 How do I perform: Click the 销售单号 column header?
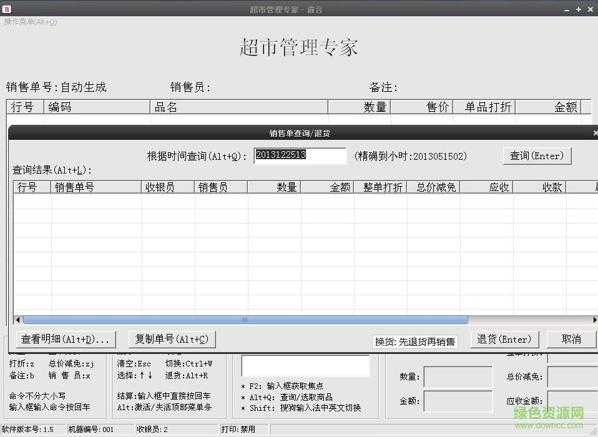pyautogui.click(x=96, y=186)
